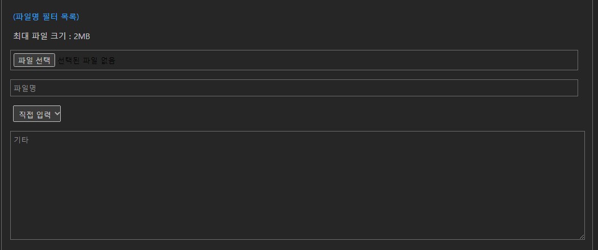This screenshot has width=598, height=250.
Task: Focus the 파일명 text field
Action: (294, 88)
